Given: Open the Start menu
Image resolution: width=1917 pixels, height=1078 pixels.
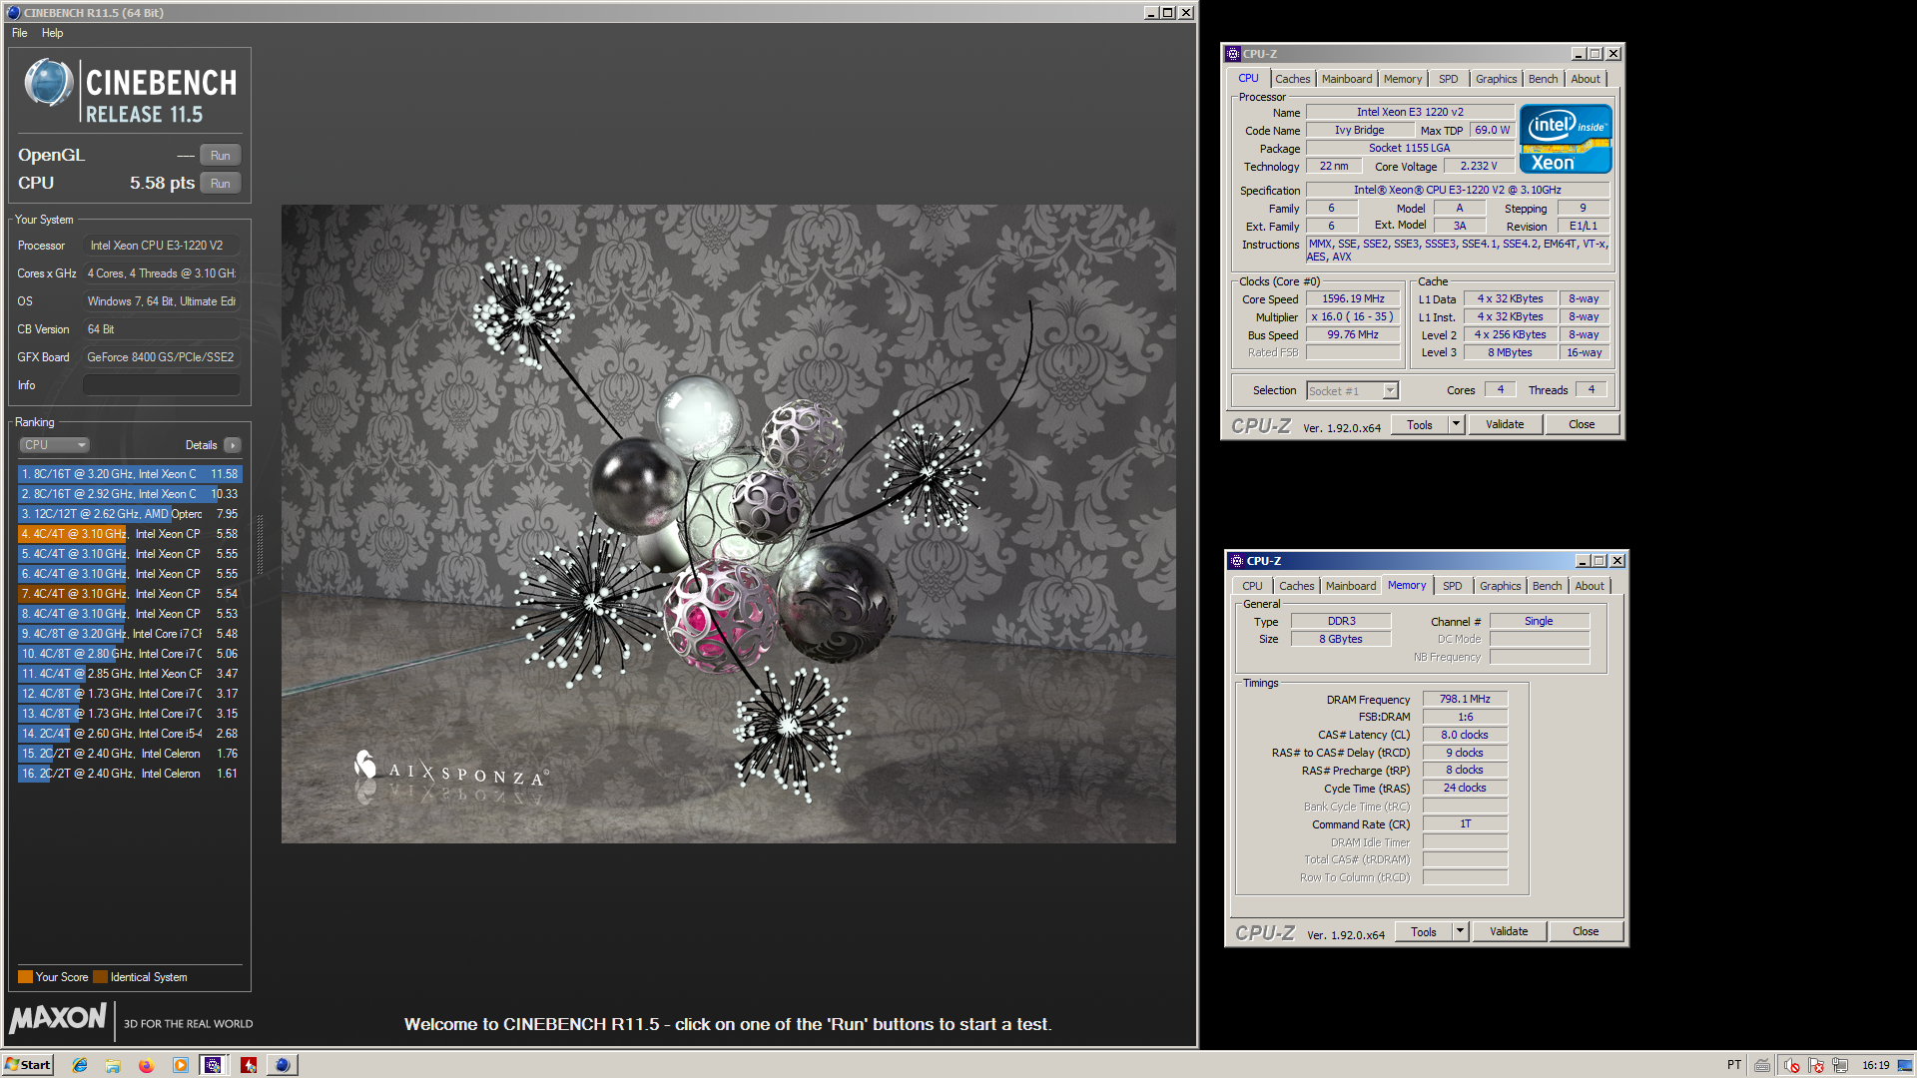Looking at the screenshot, I should [x=28, y=1065].
